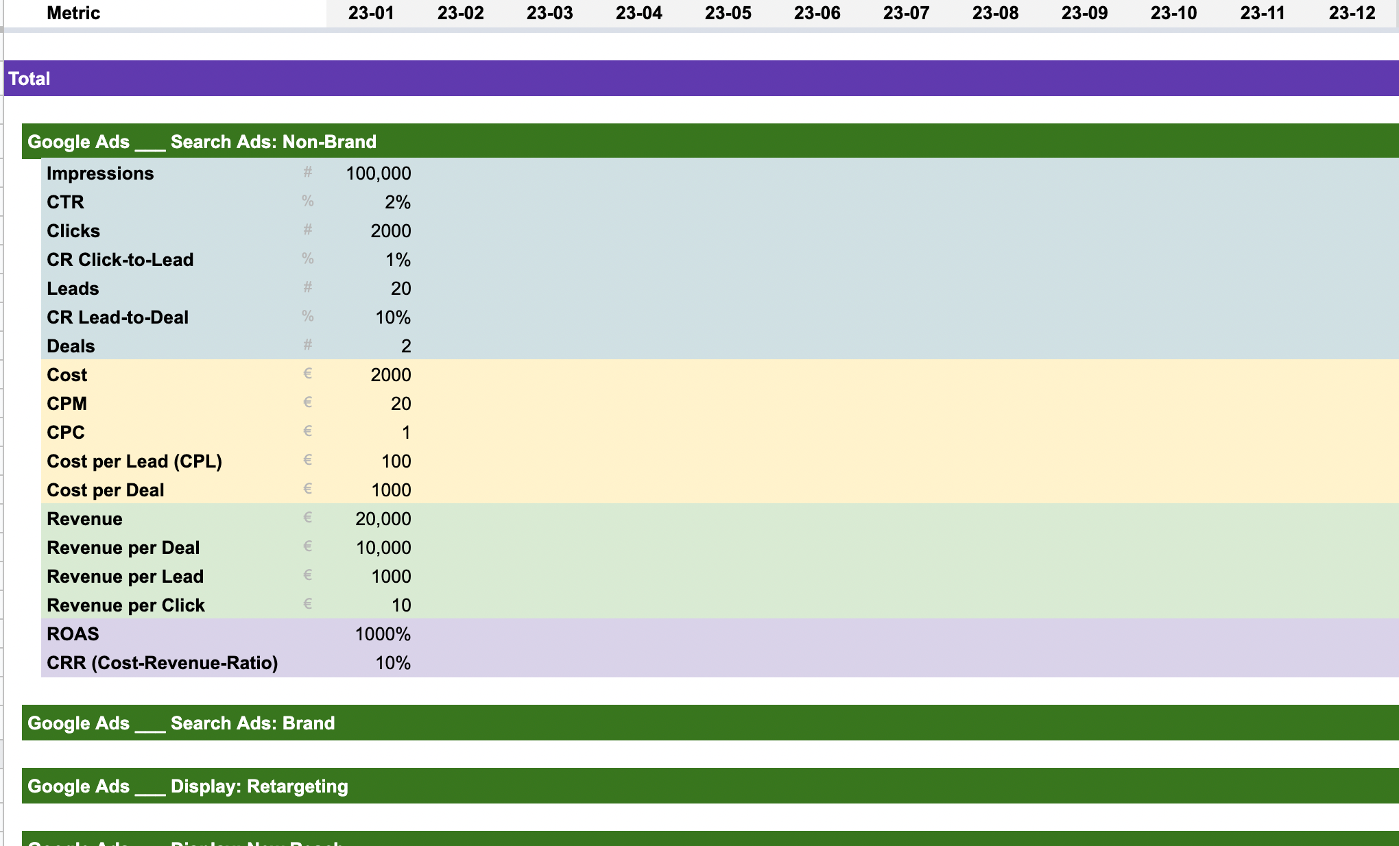The image size is (1399, 846).
Task: Click the € unit symbol in Revenue row
Action: click(308, 518)
